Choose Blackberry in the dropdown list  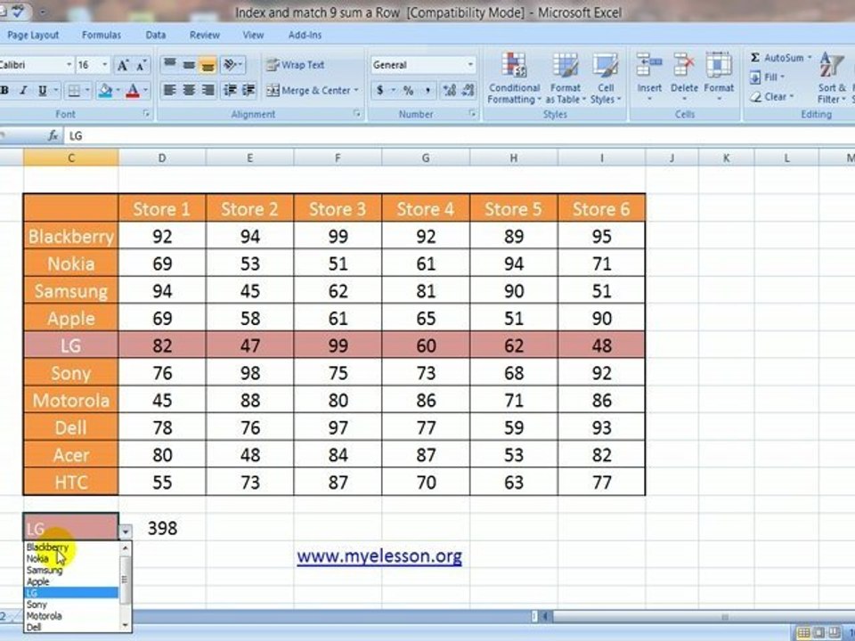pos(47,548)
